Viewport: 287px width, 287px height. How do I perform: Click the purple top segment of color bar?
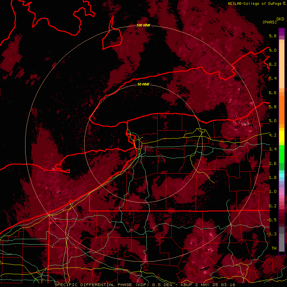click(282, 32)
